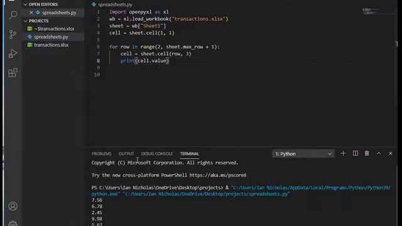Split the terminal panel
402x226 pixels.
point(355,153)
